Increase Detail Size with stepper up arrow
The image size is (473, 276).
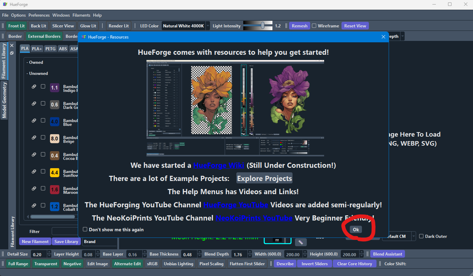pos(49,252)
